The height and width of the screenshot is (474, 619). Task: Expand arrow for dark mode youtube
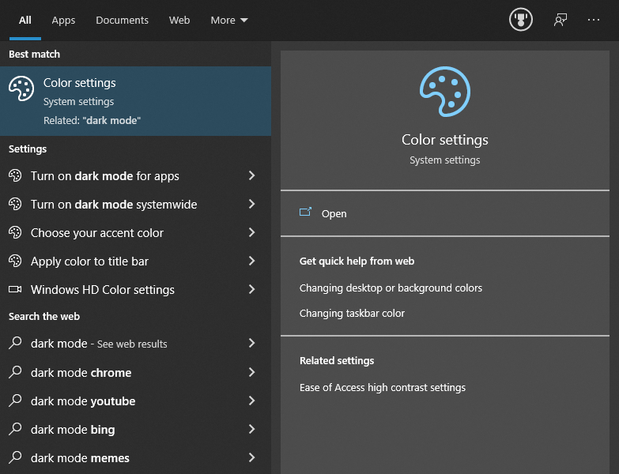click(251, 401)
